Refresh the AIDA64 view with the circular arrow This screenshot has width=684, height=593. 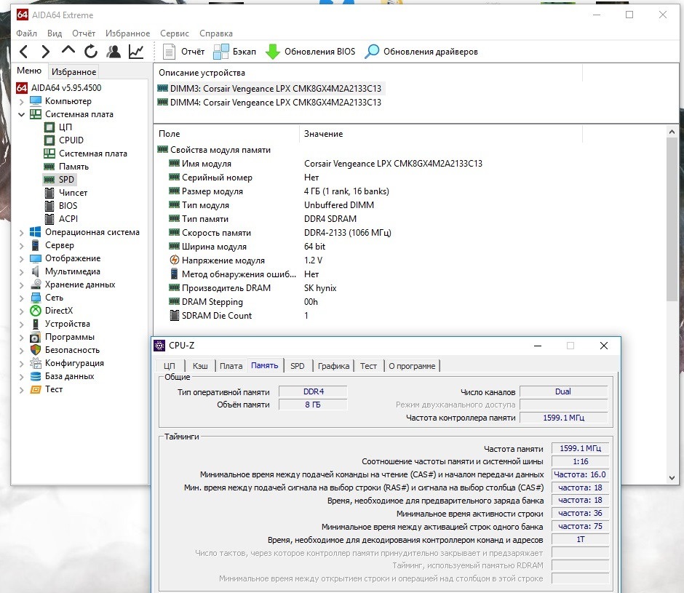[x=91, y=52]
